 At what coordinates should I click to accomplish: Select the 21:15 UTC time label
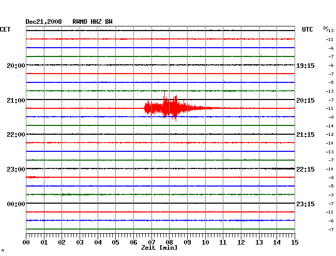coord(306,135)
